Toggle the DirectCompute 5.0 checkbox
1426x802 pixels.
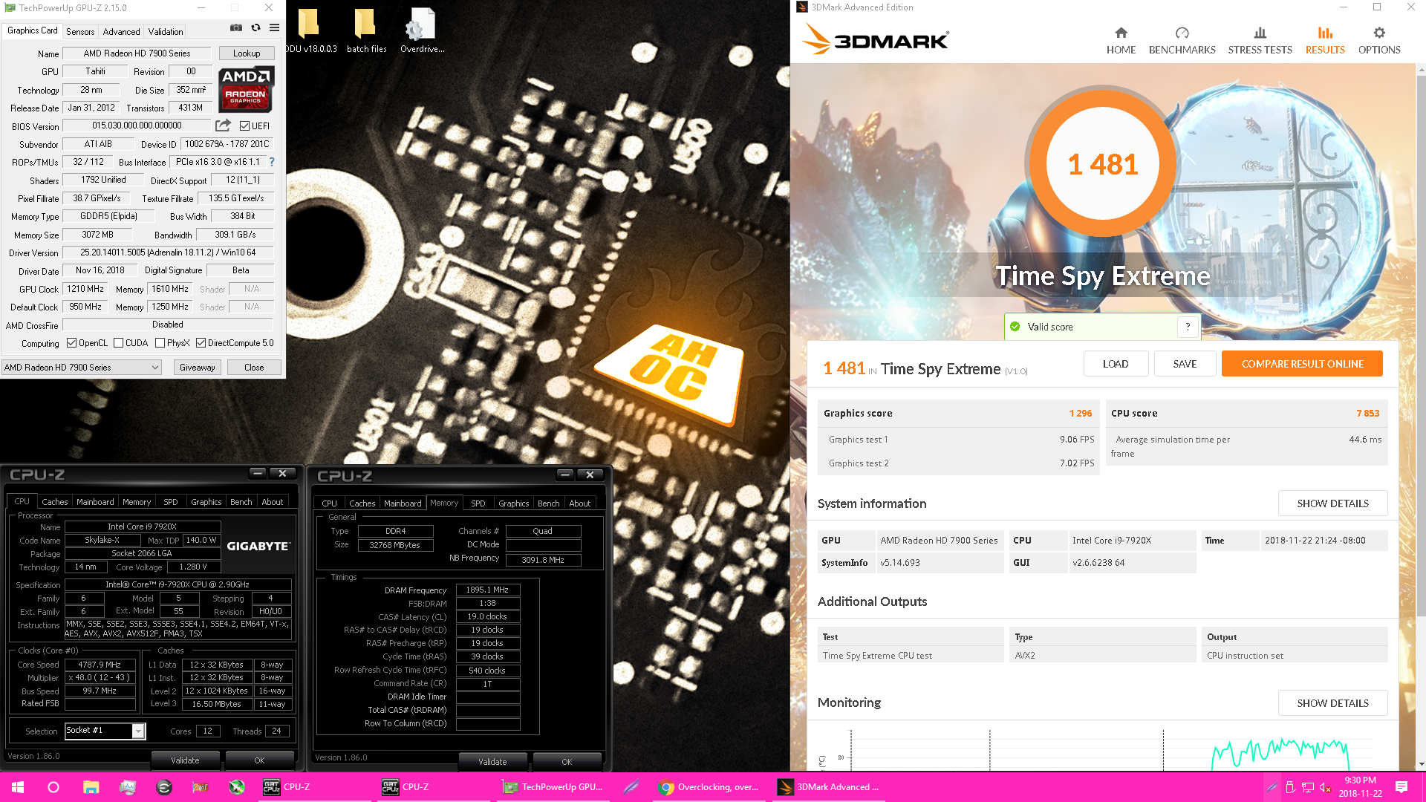pos(201,343)
